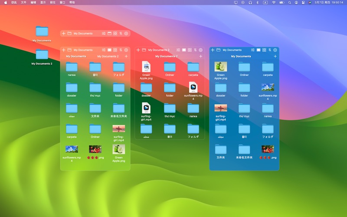The image size is (347, 217).
Task: Click the sliders options icon in the green panel
Action: point(104,50)
